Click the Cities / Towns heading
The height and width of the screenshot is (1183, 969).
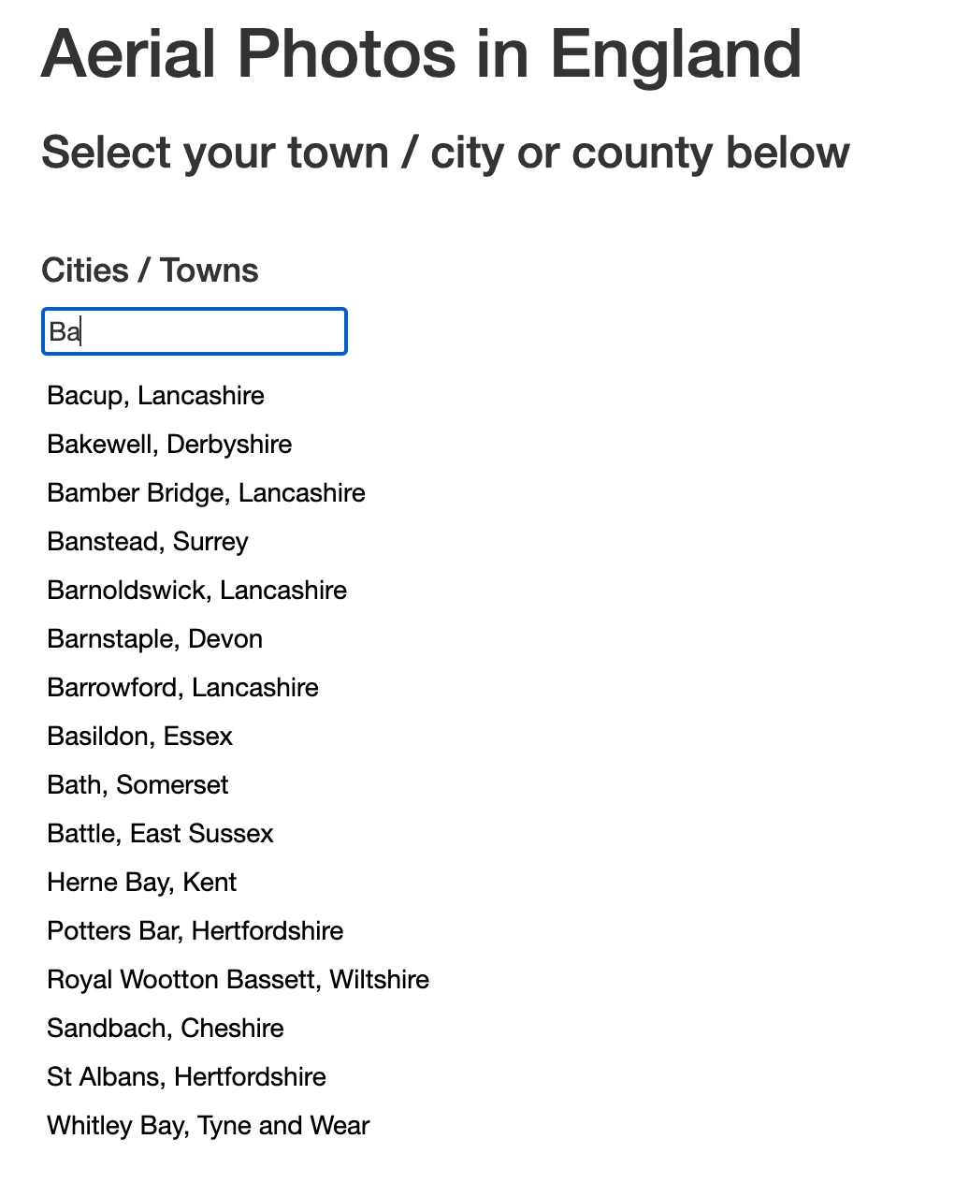coord(150,270)
